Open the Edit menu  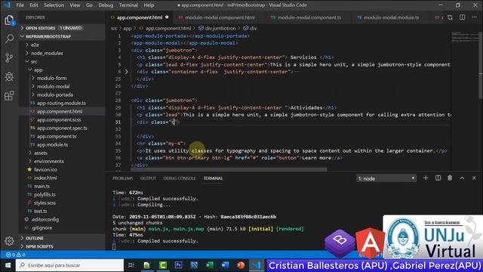coord(34,5)
